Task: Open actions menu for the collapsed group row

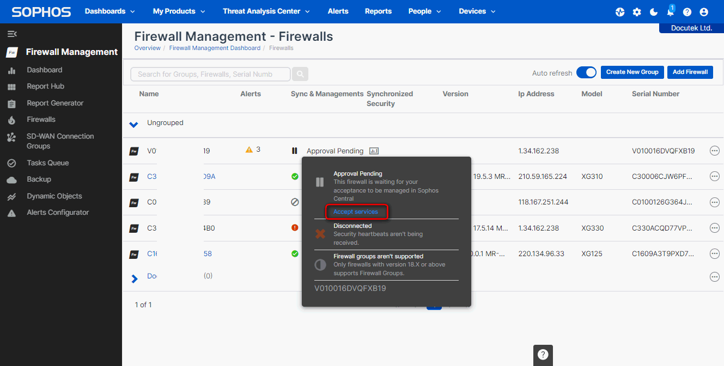Action: click(x=715, y=277)
